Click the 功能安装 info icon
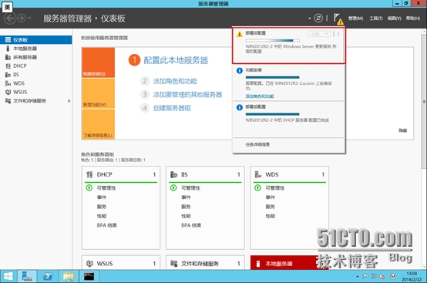 point(240,71)
